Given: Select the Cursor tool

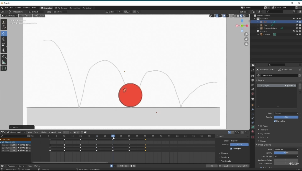Looking at the screenshot, I should 4,28.
